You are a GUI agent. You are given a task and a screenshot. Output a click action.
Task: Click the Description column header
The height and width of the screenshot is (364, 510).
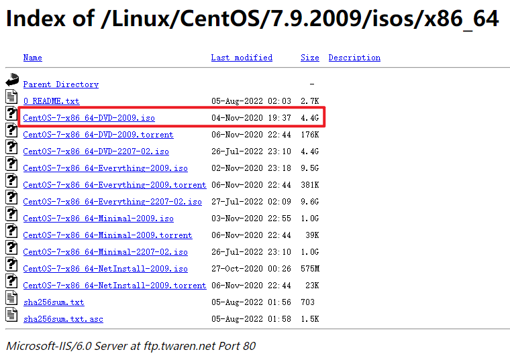point(354,58)
